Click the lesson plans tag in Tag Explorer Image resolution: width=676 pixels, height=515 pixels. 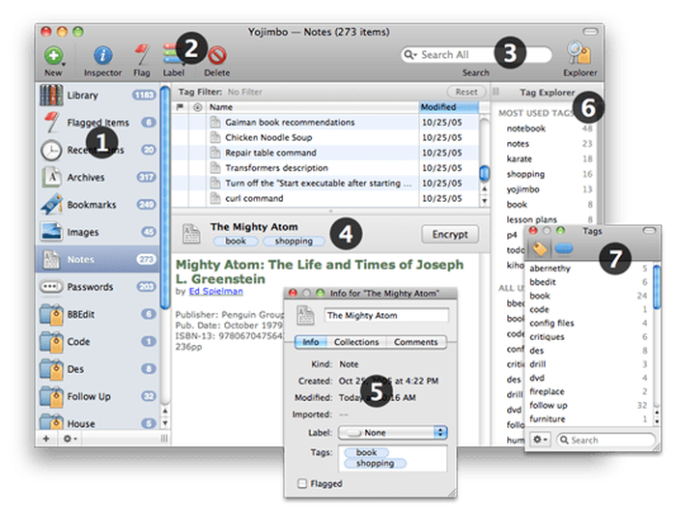[531, 219]
